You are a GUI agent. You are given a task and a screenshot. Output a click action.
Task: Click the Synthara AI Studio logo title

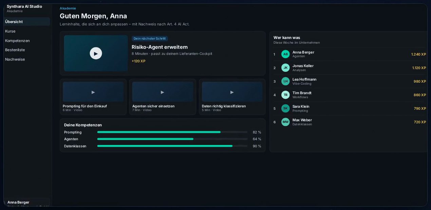tap(24, 6)
